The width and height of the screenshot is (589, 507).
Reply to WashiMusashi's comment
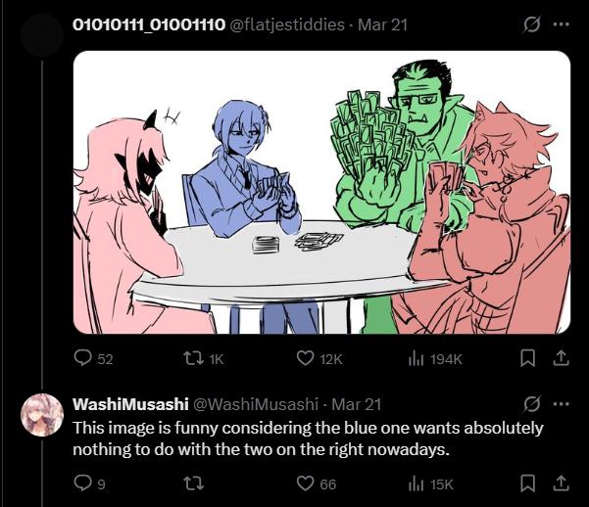pyautogui.click(x=89, y=484)
